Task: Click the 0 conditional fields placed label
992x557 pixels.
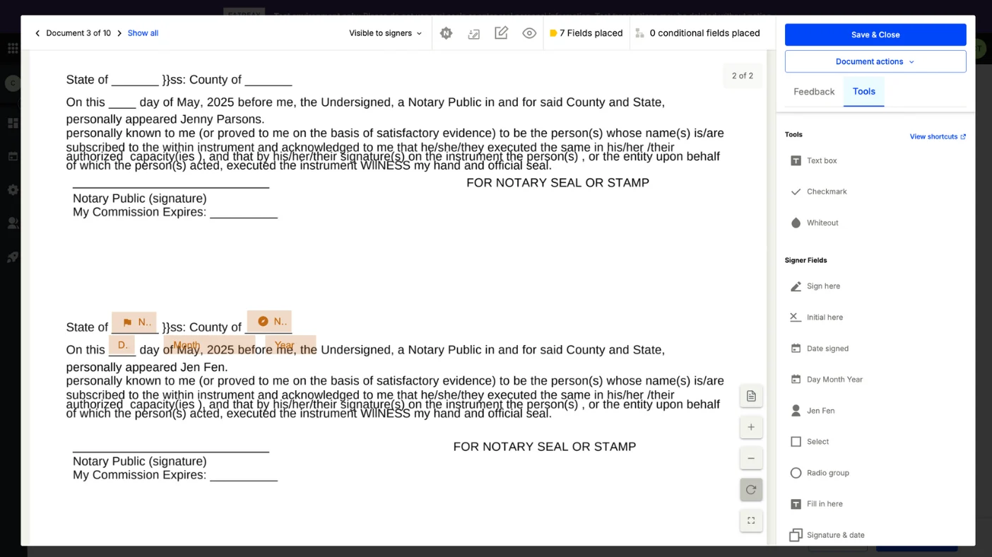Action: pos(704,33)
